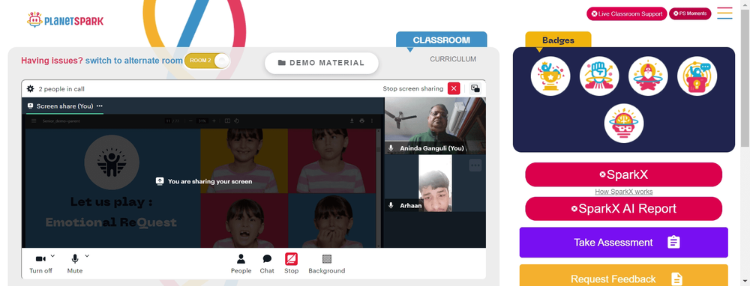Select the raised fist badge
Viewport: 750px width, 286px height.
(599, 76)
